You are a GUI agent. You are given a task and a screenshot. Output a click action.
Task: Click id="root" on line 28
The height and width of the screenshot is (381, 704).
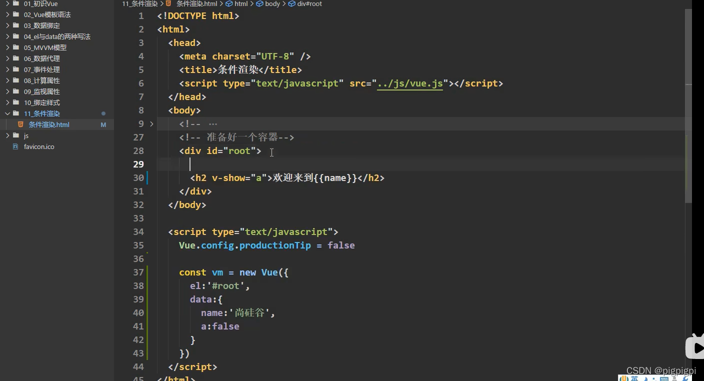pos(231,150)
